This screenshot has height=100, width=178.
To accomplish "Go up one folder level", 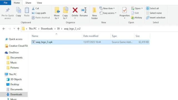I will (x=18, y=29).
